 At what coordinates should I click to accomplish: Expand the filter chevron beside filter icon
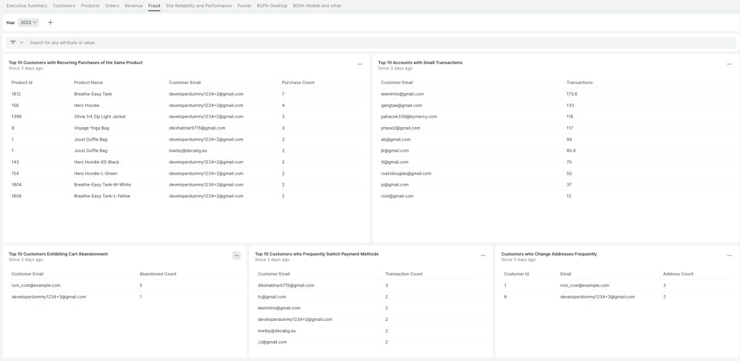[x=22, y=43]
